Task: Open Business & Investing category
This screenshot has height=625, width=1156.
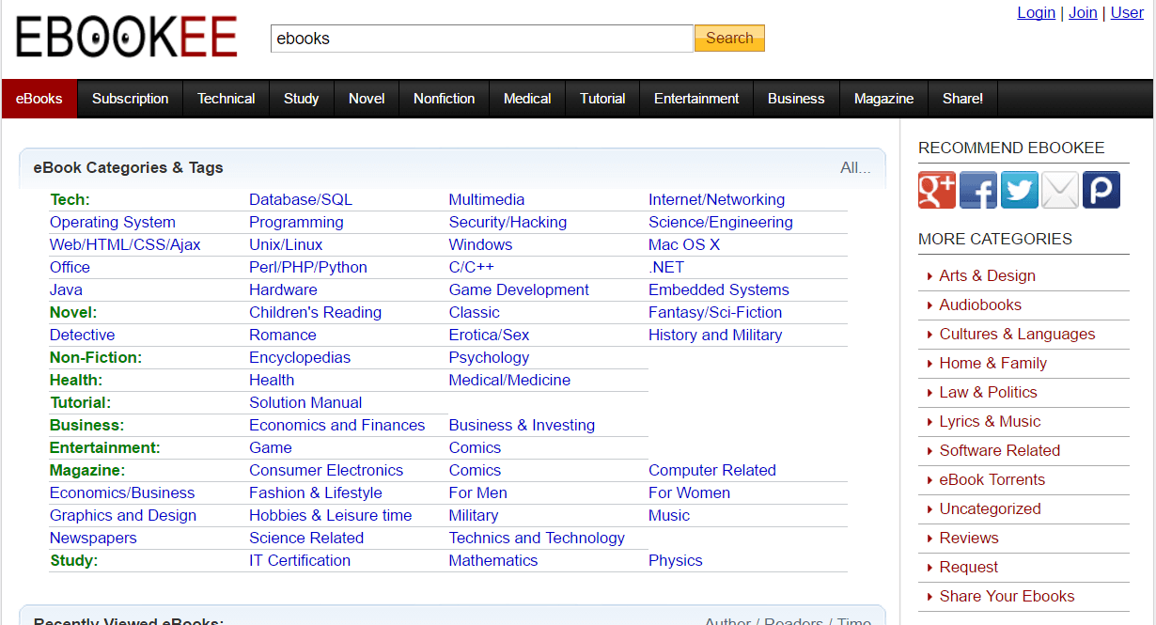Action: [522, 425]
